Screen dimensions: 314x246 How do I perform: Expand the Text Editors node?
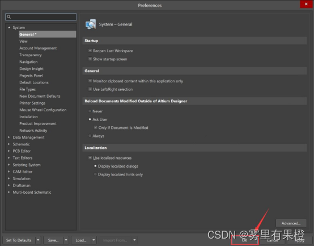[x=9, y=158]
